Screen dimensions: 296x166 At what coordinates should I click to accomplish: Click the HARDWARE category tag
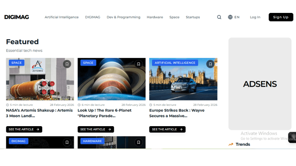pyautogui.click(x=92, y=141)
